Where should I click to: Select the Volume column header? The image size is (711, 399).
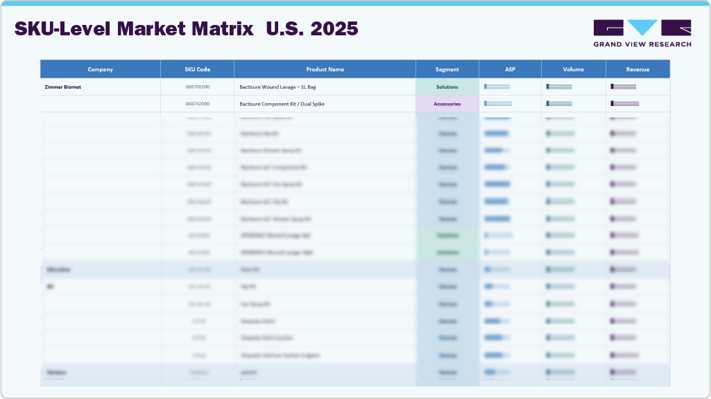(573, 69)
